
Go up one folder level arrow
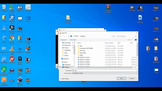[69, 36]
